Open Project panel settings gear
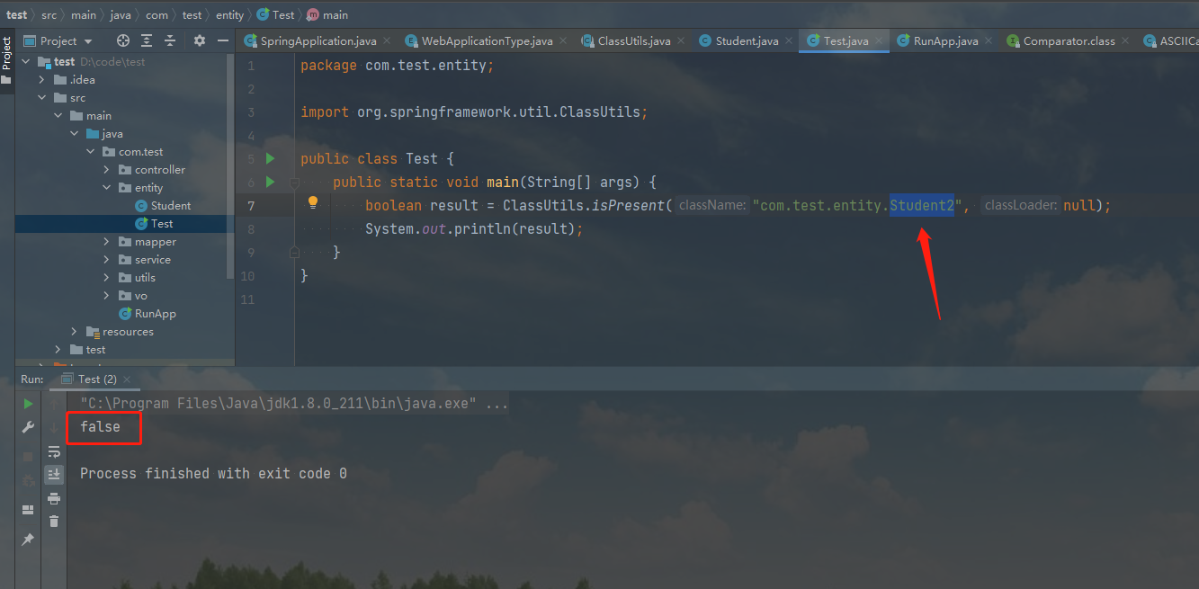 [x=200, y=40]
